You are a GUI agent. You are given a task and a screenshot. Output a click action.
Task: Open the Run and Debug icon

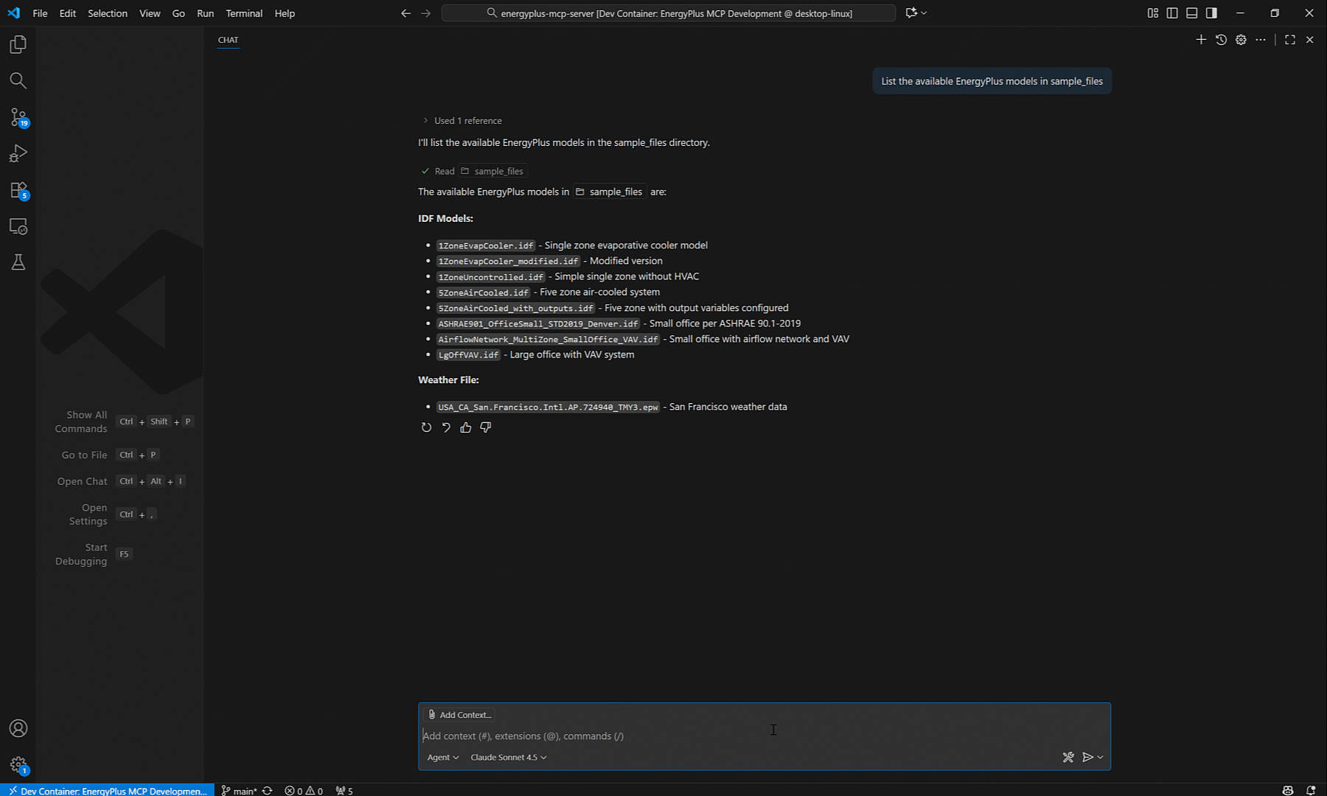pyautogui.click(x=18, y=153)
